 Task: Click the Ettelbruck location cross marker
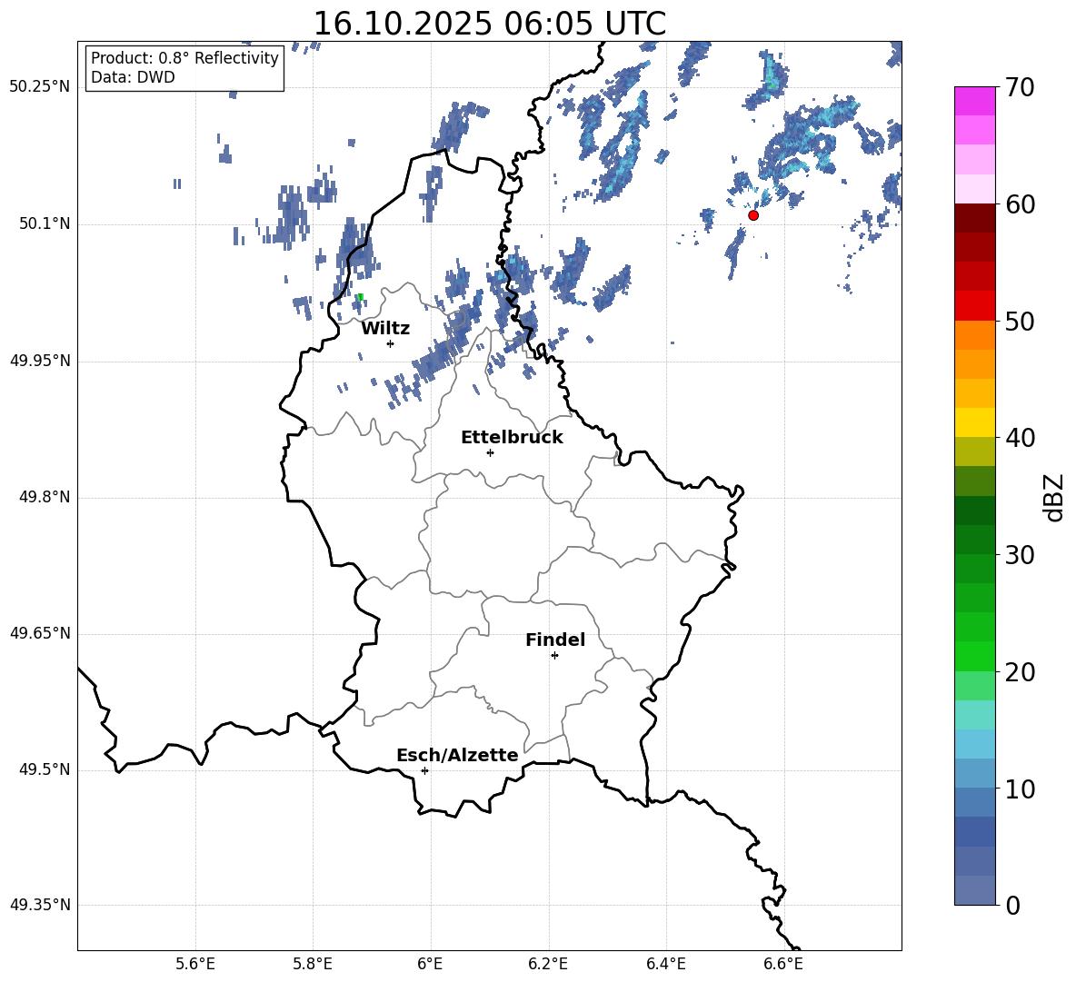tap(490, 452)
